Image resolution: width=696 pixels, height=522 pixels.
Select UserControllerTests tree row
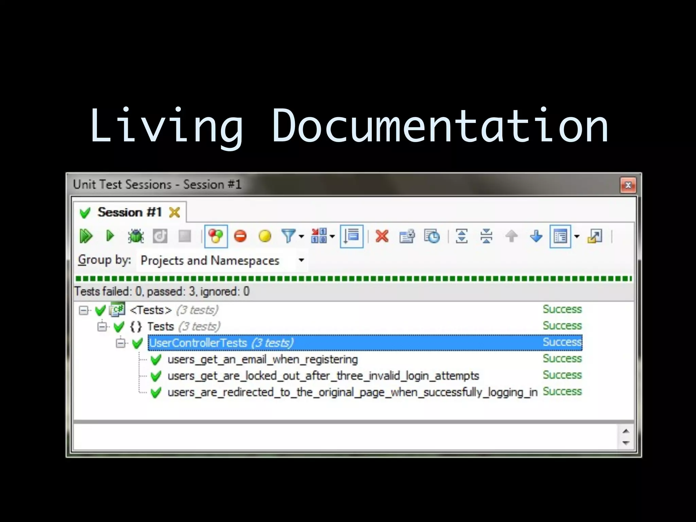pos(365,343)
